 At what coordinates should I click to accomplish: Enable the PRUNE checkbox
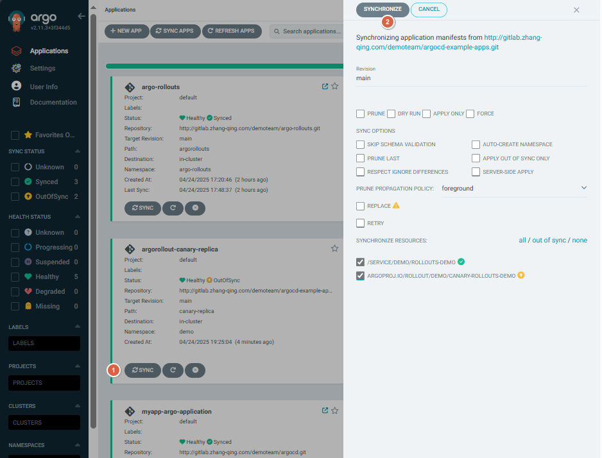(360, 114)
